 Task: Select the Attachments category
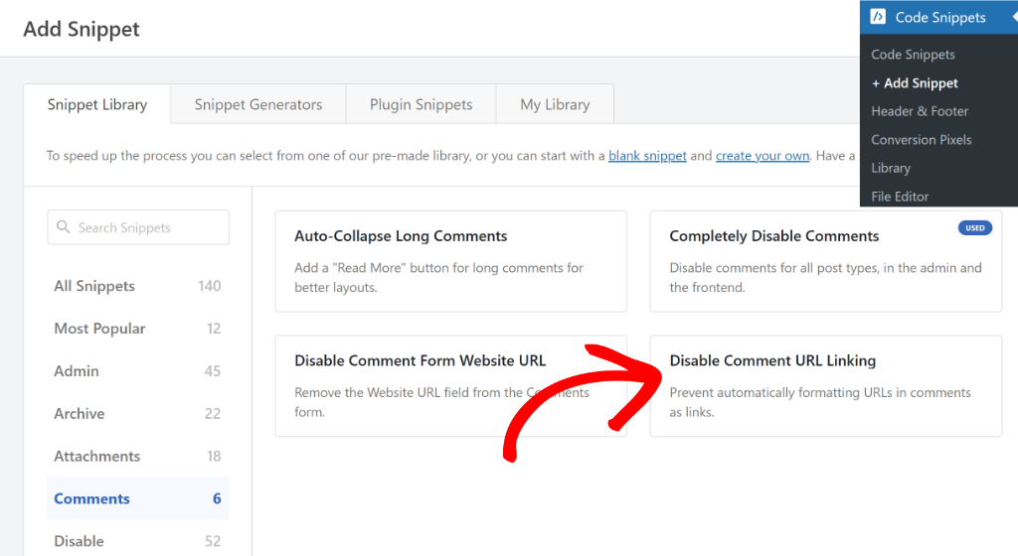[137, 456]
